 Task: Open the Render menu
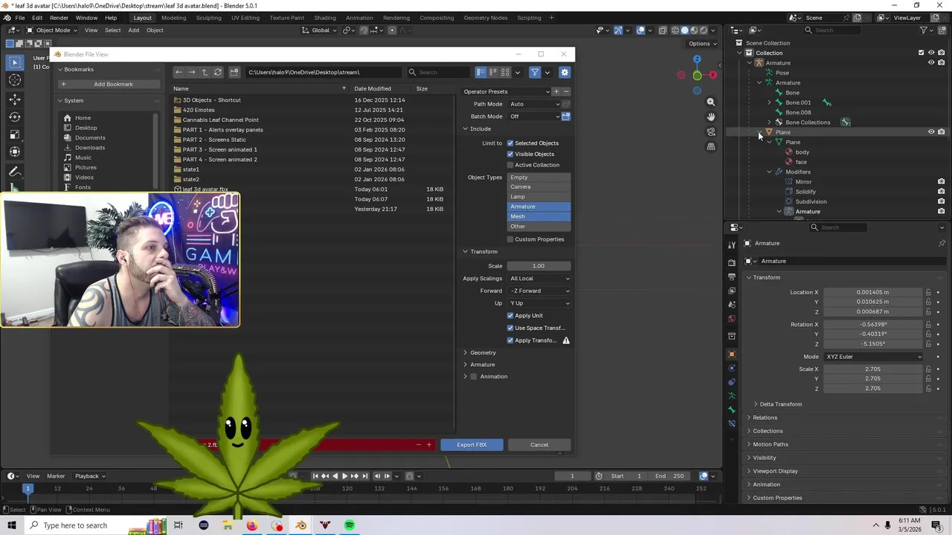click(59, 18)
